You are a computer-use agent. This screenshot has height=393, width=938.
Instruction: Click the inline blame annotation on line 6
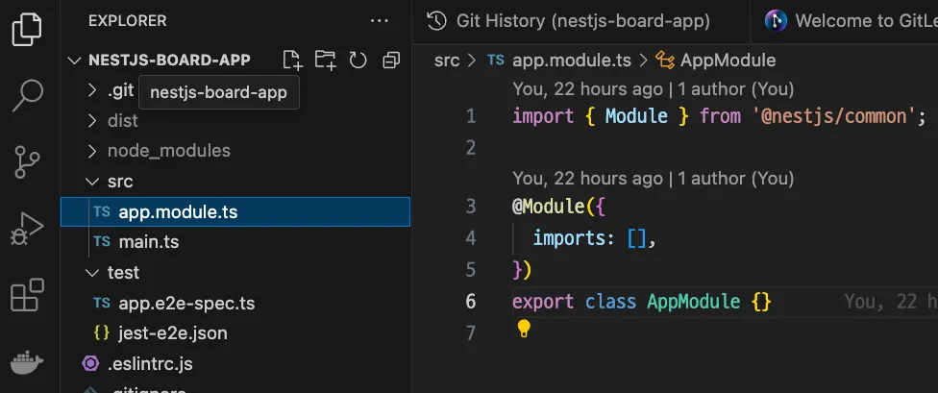pyautogui.click(x=891, y=302)
